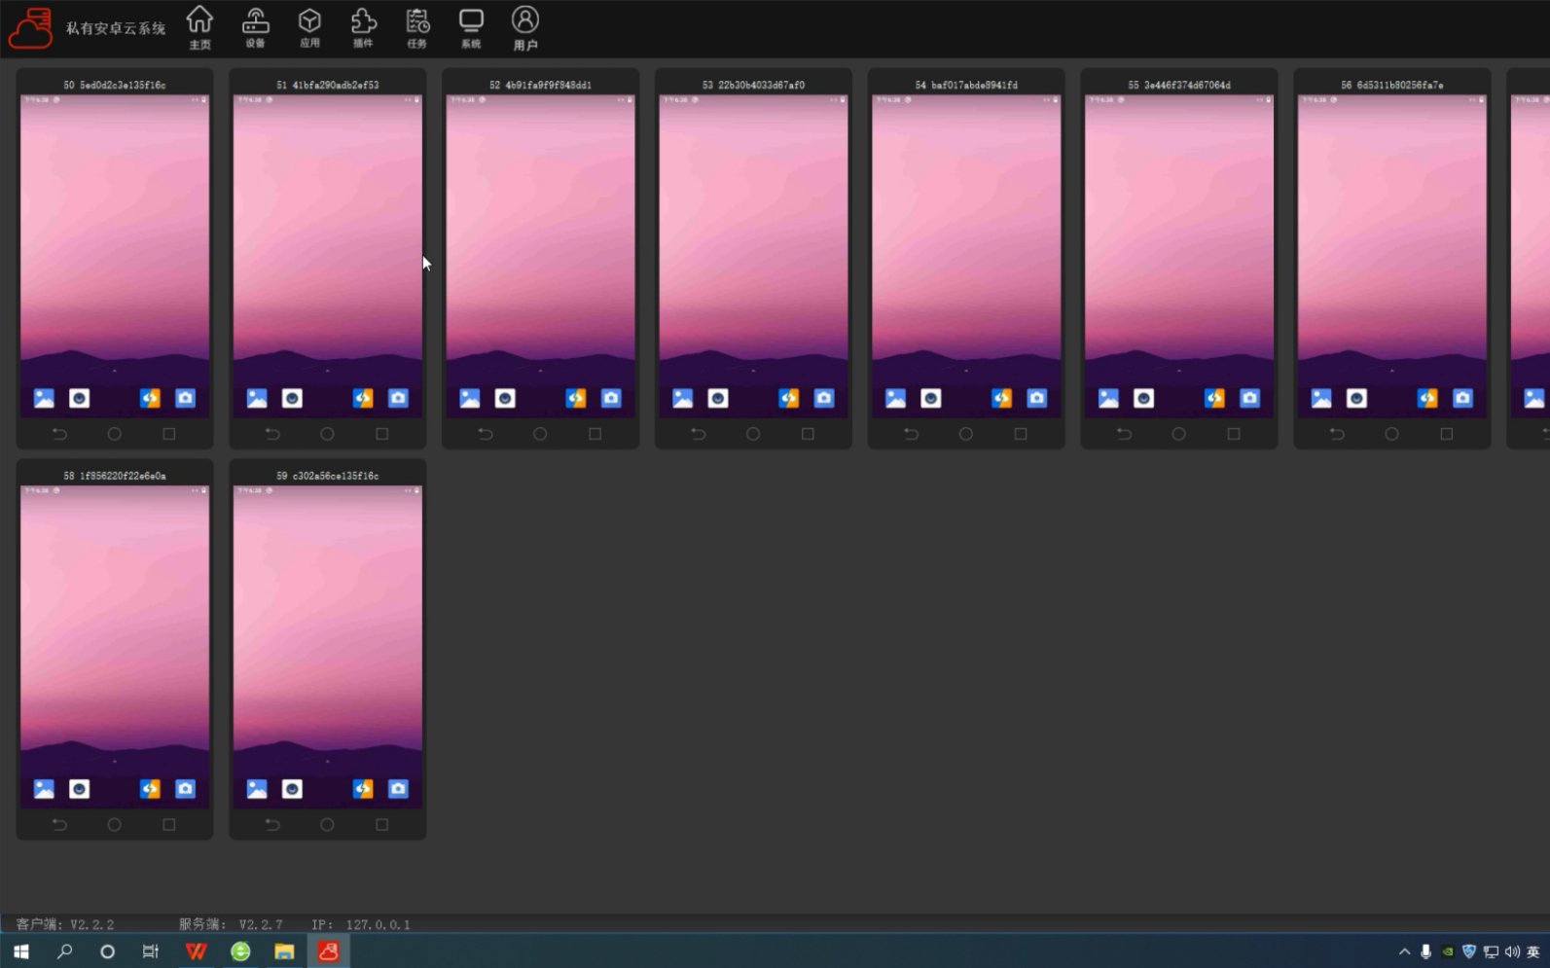Click the 客户端: V2.2.2 status text
1550x968 pixels.
65,924
